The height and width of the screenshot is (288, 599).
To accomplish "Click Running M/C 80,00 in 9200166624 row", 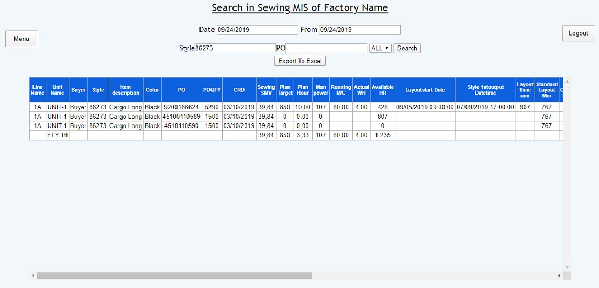I will (341, 107).
